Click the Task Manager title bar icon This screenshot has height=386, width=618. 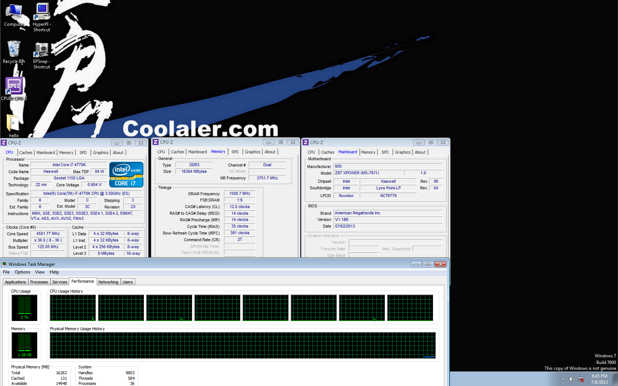click(4, 264)
